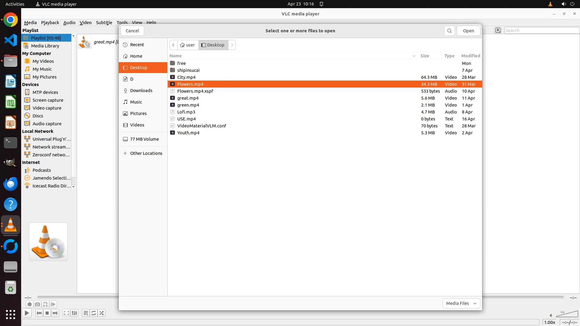Click the volume slider
This screenshot has width=580, height=326.
coord(567,314)
